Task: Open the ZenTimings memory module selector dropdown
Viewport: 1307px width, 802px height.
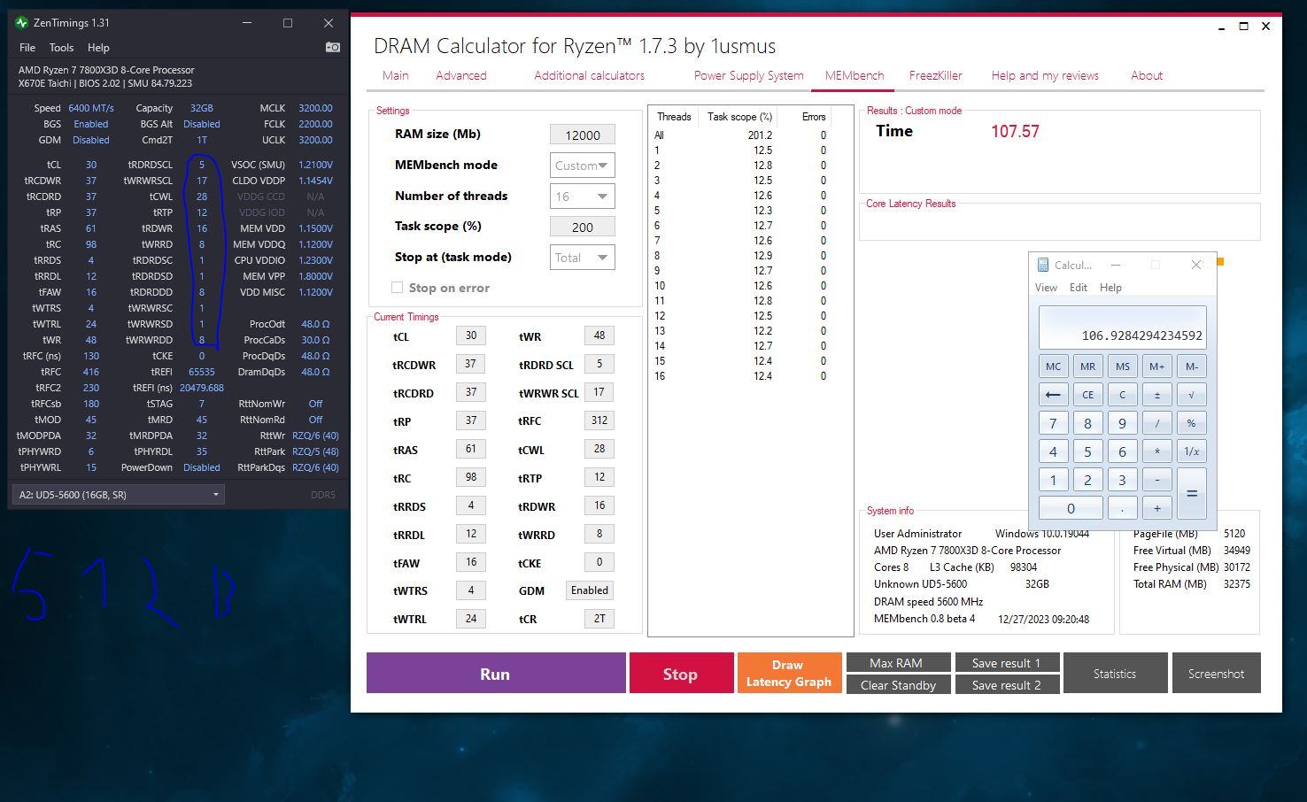Action: click(118, 495)
